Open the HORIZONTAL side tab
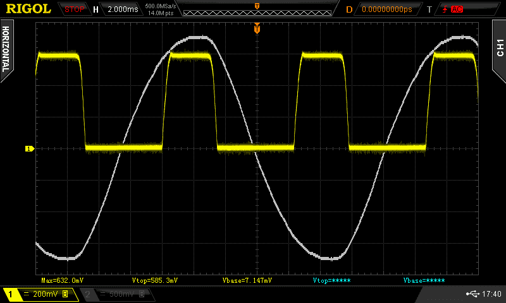 6,50
